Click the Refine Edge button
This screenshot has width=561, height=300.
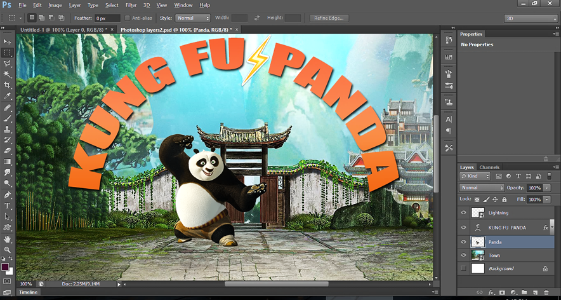pos(329,18)
